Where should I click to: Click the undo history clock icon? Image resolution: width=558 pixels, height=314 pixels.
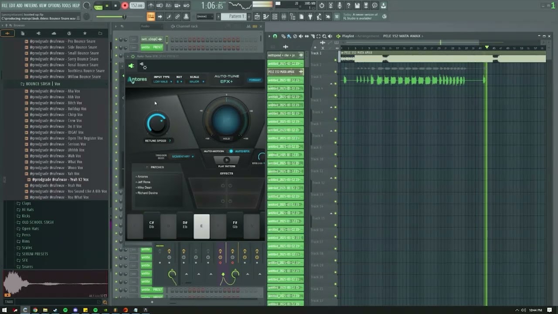322,6
